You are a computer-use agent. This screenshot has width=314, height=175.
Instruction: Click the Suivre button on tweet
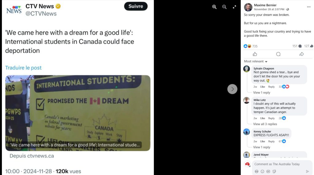[x=136, y=6]
